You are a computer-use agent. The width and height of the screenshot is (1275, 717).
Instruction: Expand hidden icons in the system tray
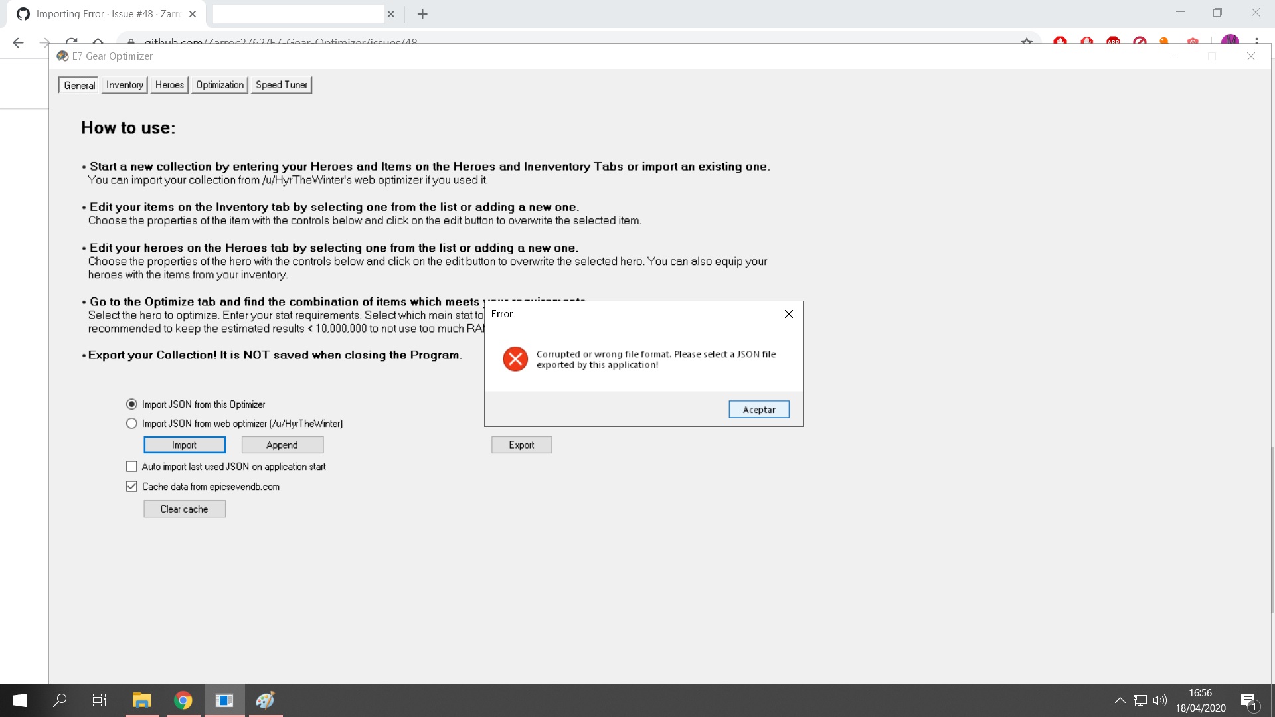pyautogui.click(x=1119, y=700)
